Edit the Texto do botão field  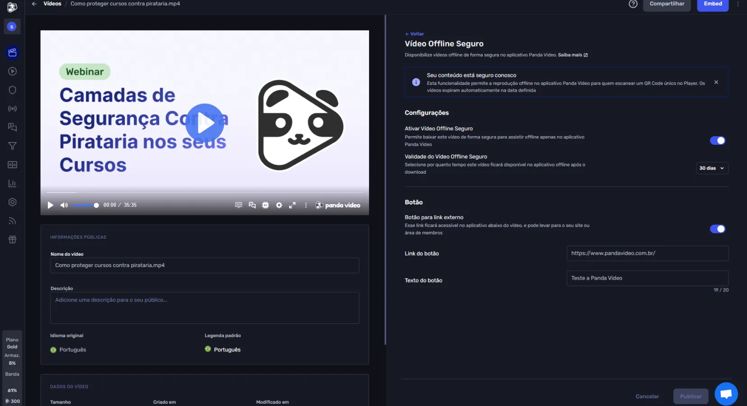[x=647, y=278]
